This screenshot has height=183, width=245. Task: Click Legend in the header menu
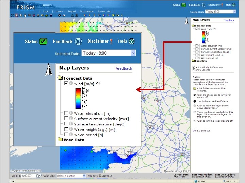click(72, 12)
